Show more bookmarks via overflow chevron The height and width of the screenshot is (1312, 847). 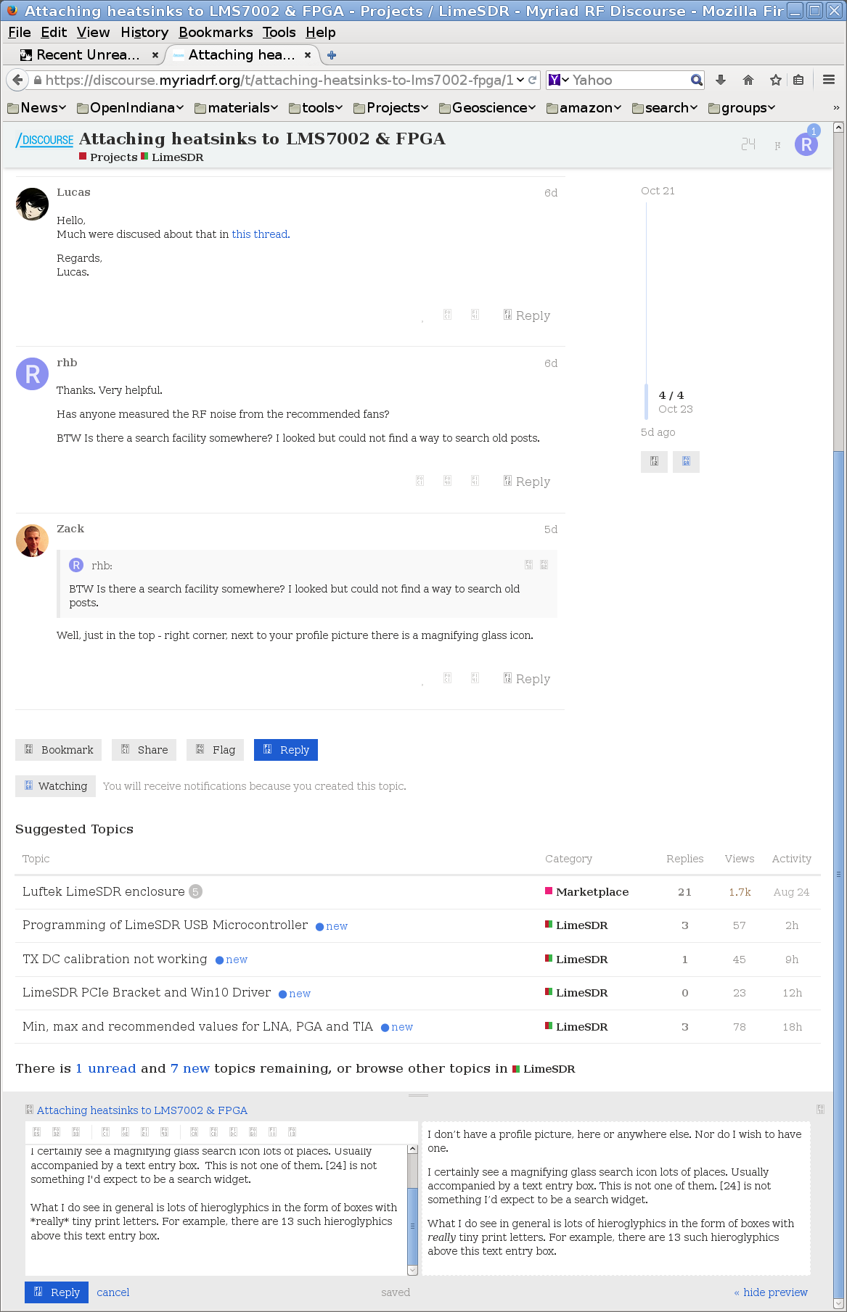tap(836, 108)
